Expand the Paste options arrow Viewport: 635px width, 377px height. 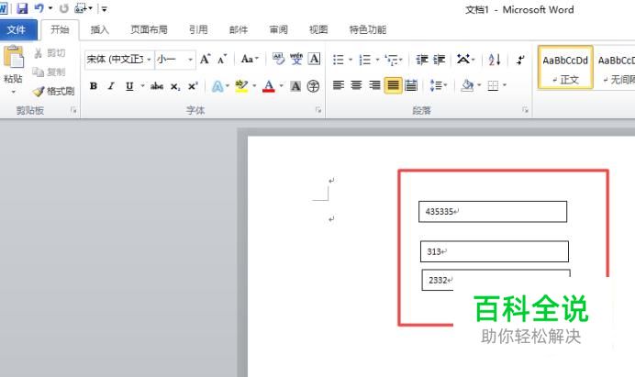click(14, 93)
